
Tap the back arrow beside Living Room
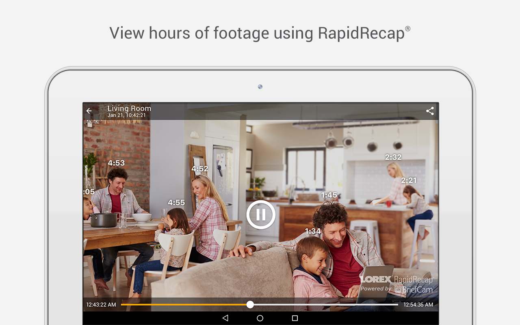89,111
